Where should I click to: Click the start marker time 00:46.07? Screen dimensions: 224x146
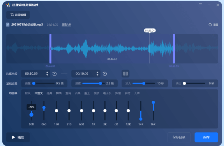[x=50, y=66]
